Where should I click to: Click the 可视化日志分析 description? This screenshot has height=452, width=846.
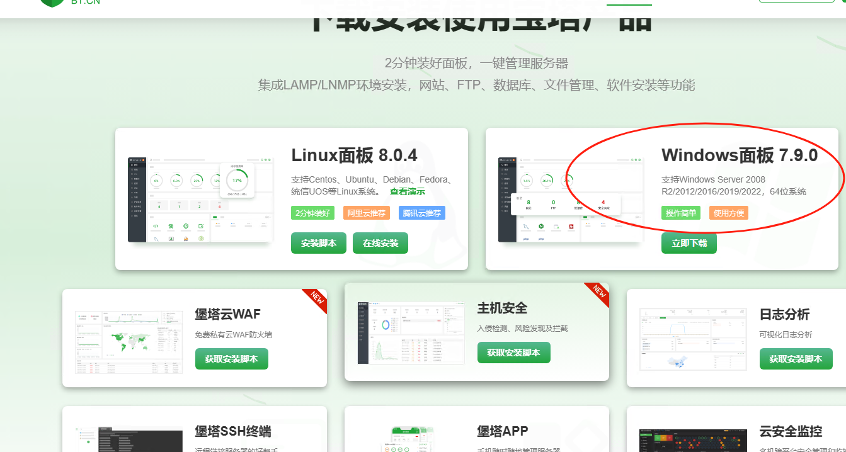[x=786, y=335]
